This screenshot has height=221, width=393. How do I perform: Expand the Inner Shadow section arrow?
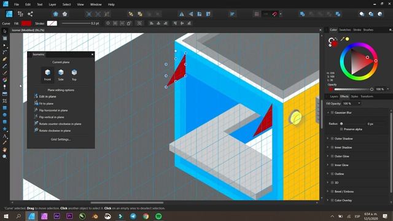[327, 147]
